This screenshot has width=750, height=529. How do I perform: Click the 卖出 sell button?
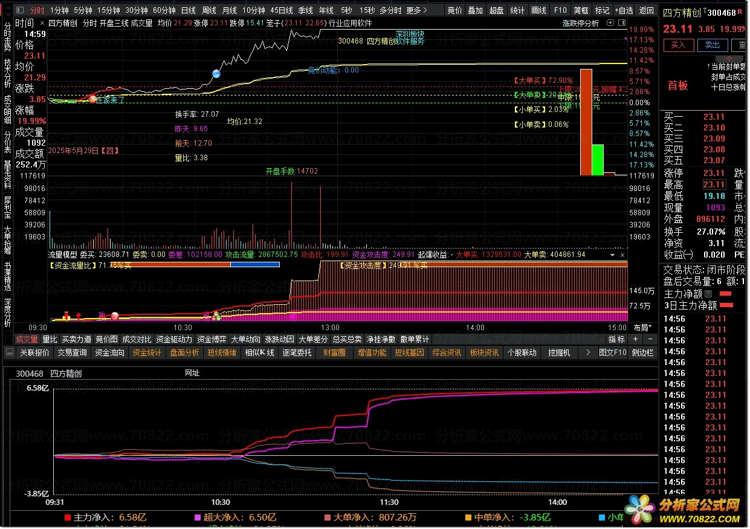713,45
